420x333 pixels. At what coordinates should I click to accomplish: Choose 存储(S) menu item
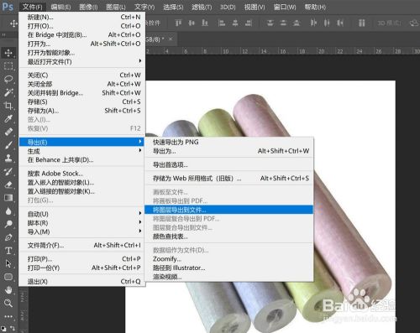click(x=82, y=101)
